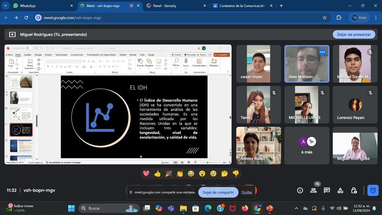Select slide 22 thumbnail

[x=21, y=146]
